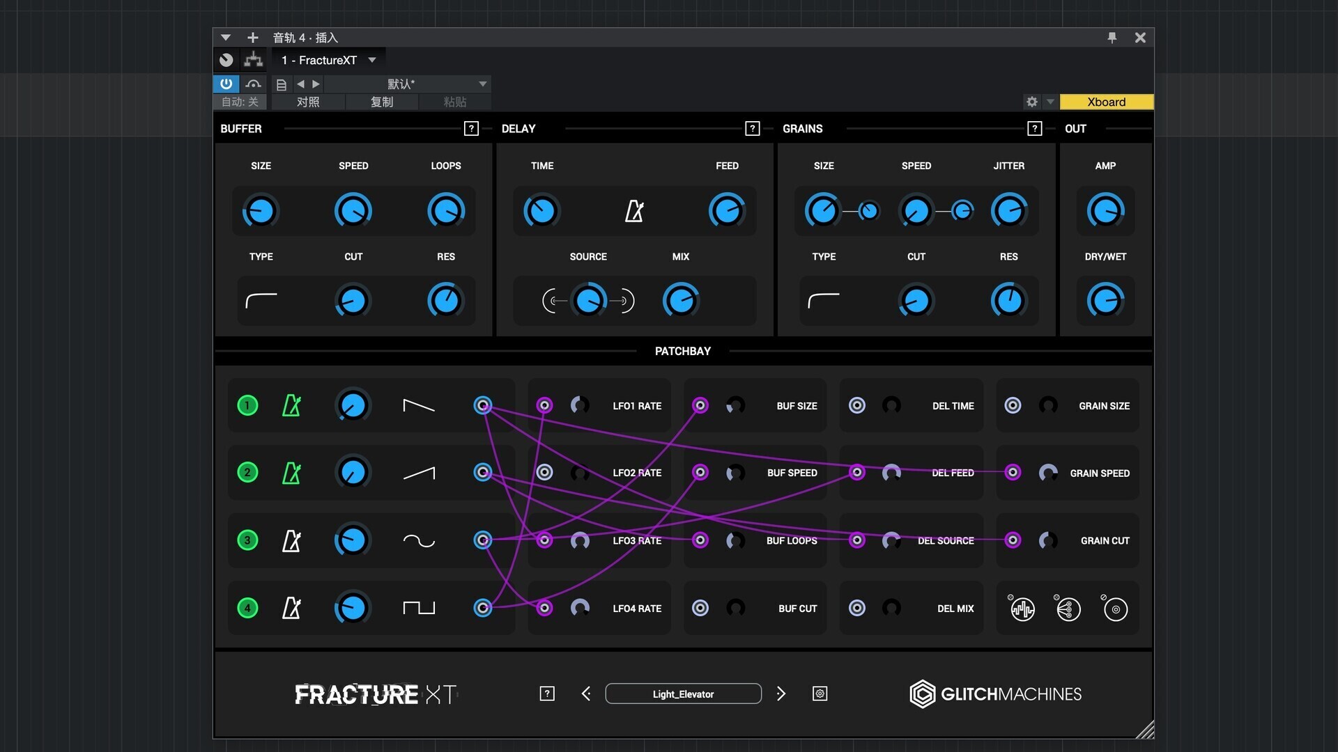
Task: Click the circular target randomize icon
Action: (1115, 609)
